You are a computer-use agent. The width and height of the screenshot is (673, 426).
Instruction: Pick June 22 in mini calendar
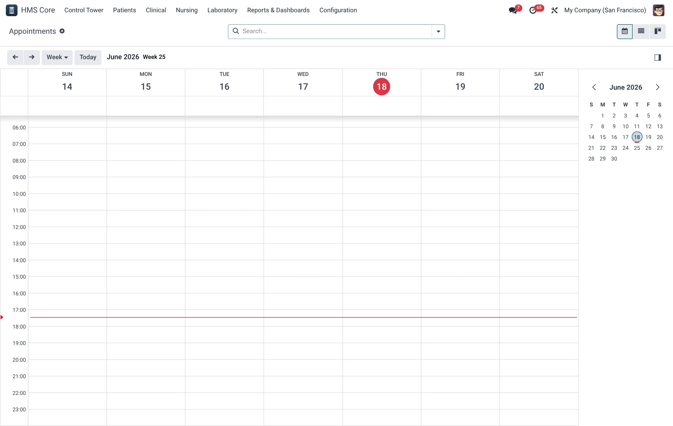pyautogui.click(x=603, y=148)
